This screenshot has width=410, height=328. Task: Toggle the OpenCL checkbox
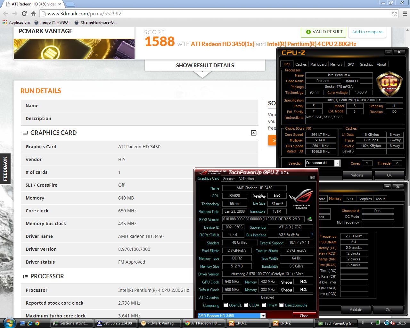pyautogui.click(x=225, y=305)
